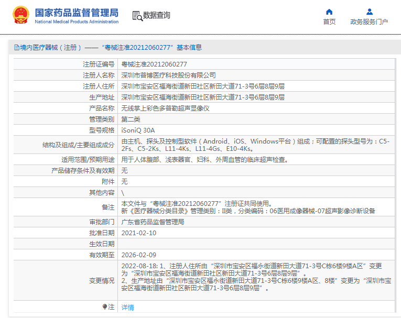
Task: Click the national emblem logo
Action: [21, 16]
